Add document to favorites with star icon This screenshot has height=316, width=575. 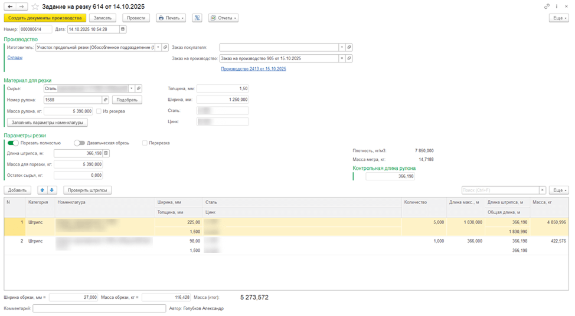pyautogui.click(x=35, y=6)
